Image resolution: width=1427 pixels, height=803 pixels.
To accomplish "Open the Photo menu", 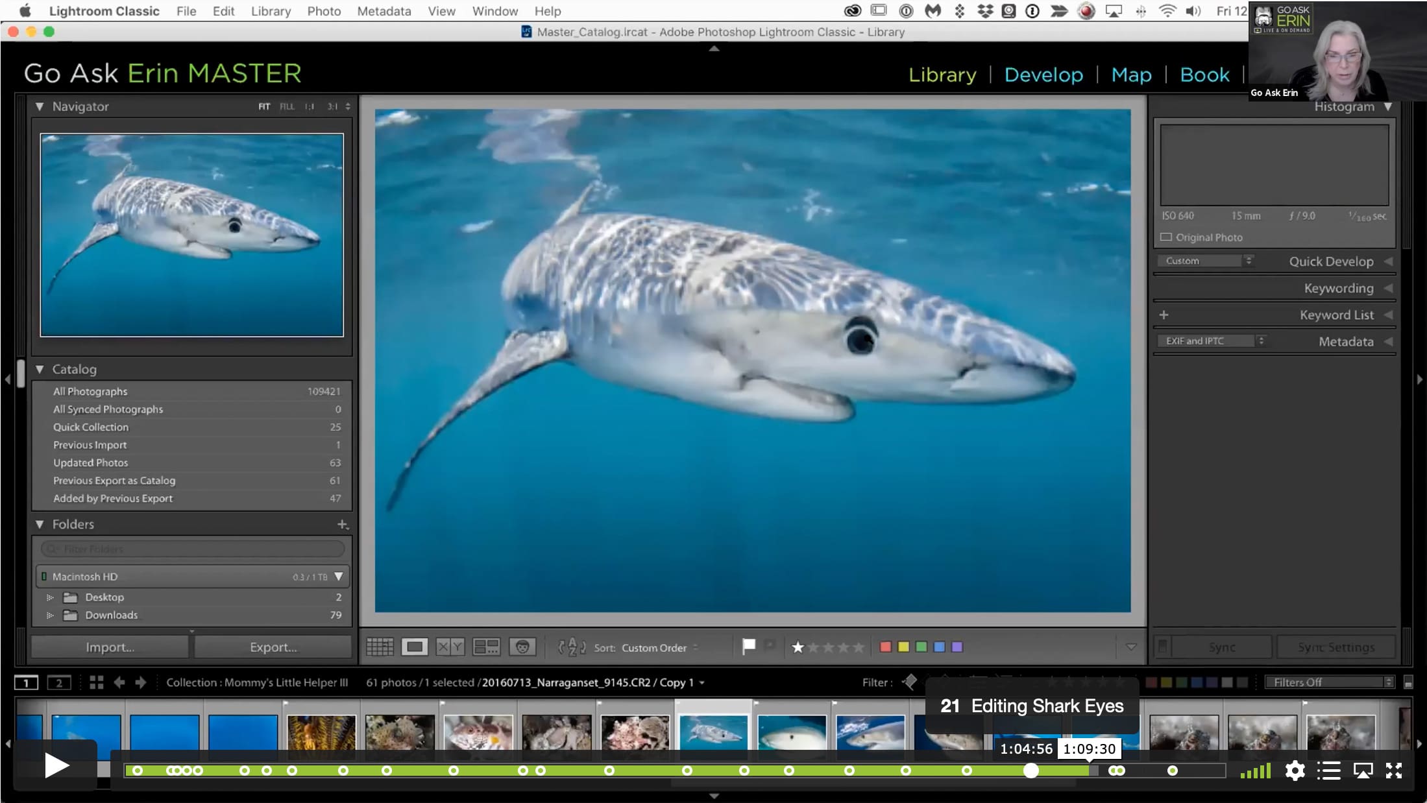I will pyautogui.click(x=324, y=11).
